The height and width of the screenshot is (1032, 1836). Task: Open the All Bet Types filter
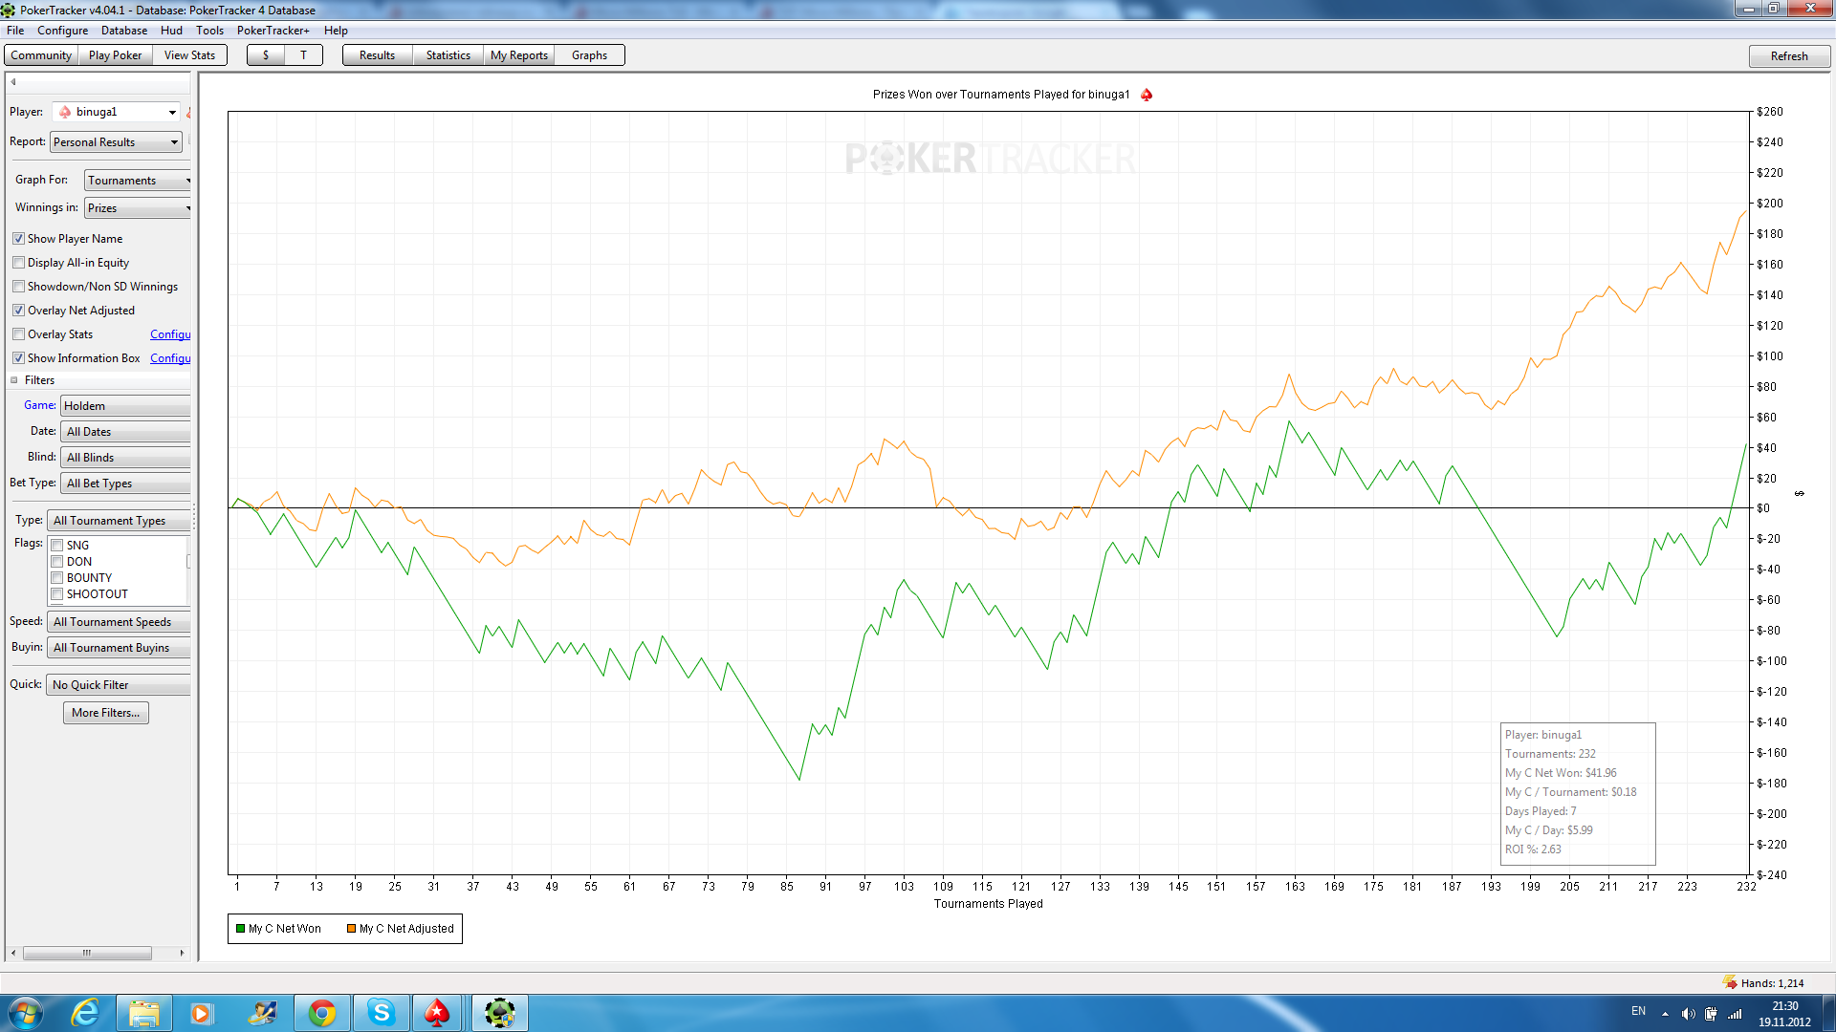pyautogui.click(x=125, y=484)
